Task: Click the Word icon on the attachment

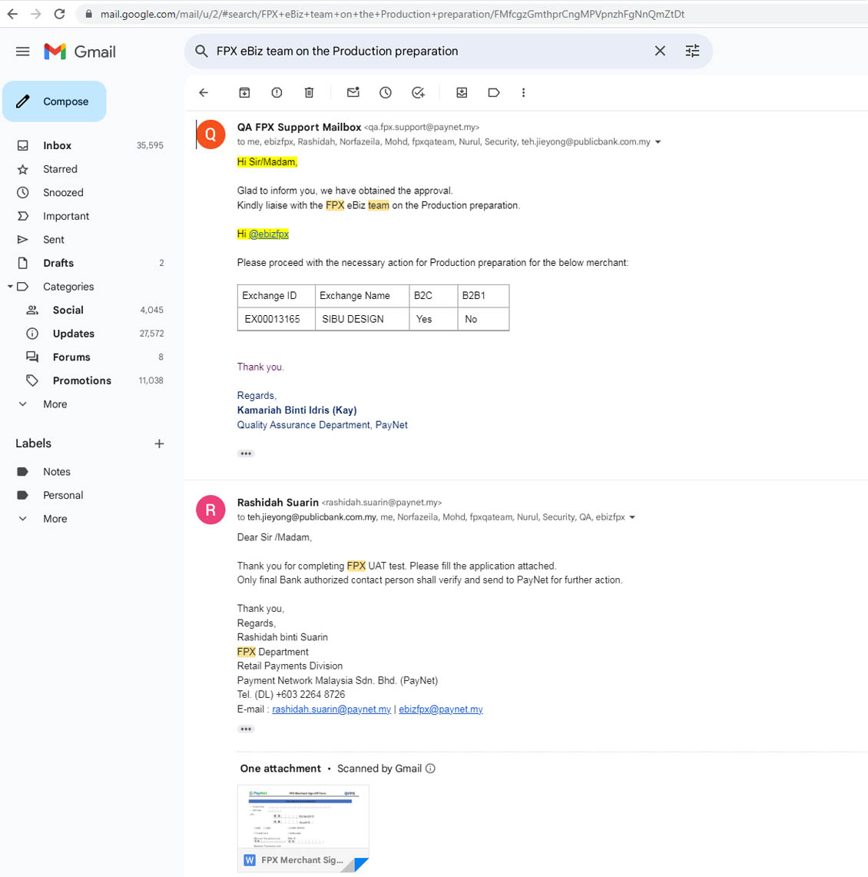Action: [250, 860]
